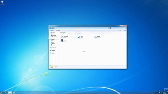Minimize the Libraries window
Image resolution: width=168 pixels, height=94 pixels.
[x=120, y=26]
